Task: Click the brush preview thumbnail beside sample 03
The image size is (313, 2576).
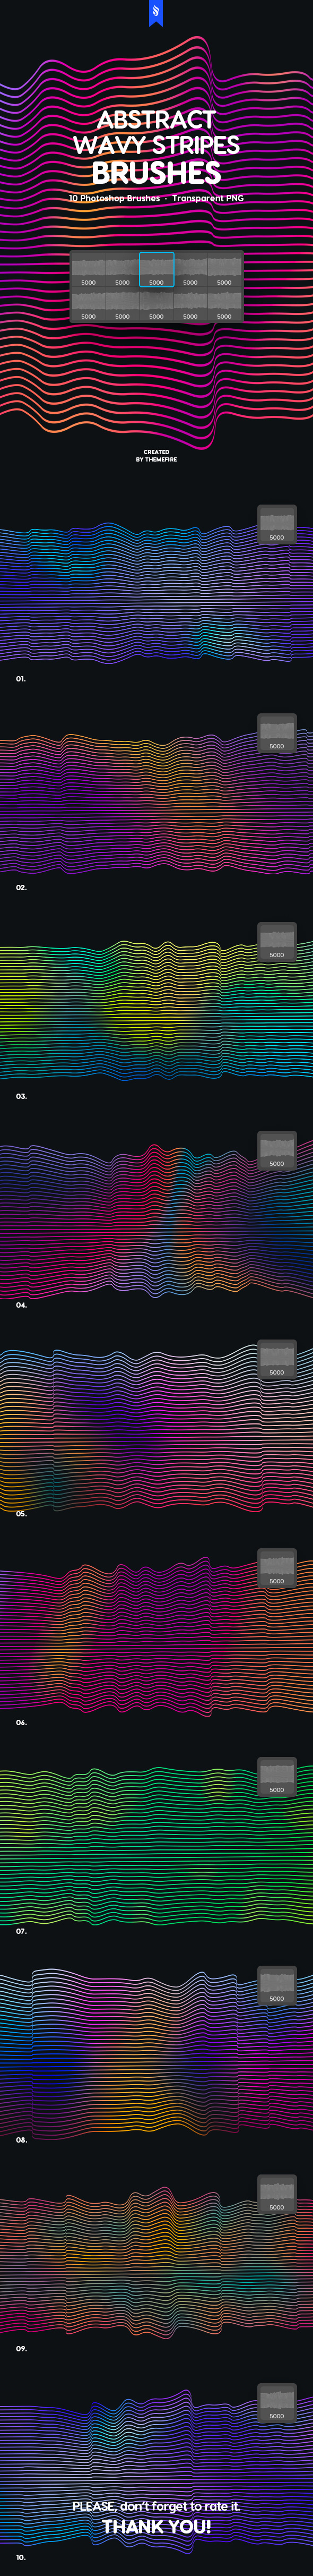Action: click(277, 942)
